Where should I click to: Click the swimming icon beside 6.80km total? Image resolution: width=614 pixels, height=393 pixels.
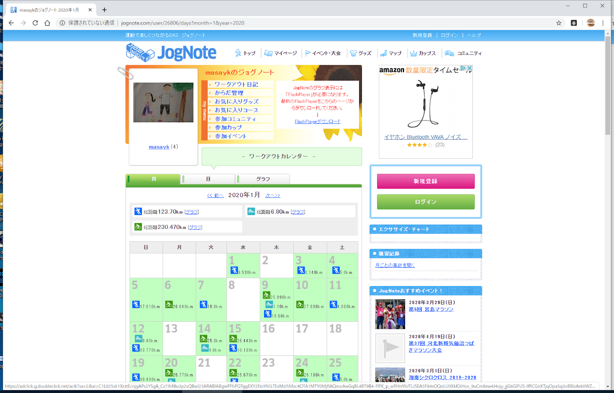point(251,211)
